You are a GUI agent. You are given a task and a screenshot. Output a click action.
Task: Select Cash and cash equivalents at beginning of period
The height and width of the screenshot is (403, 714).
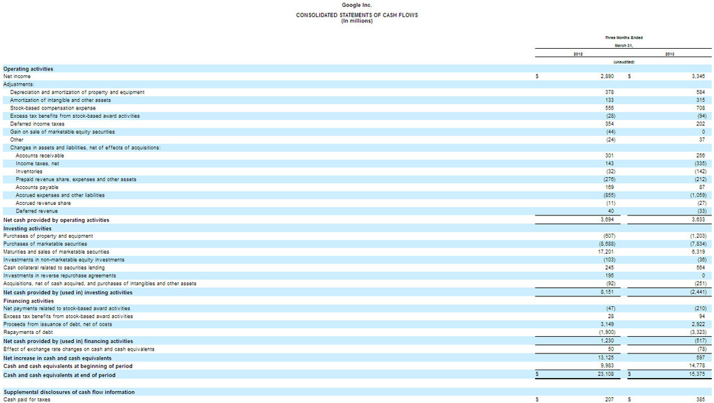click(x=68, y=366)
